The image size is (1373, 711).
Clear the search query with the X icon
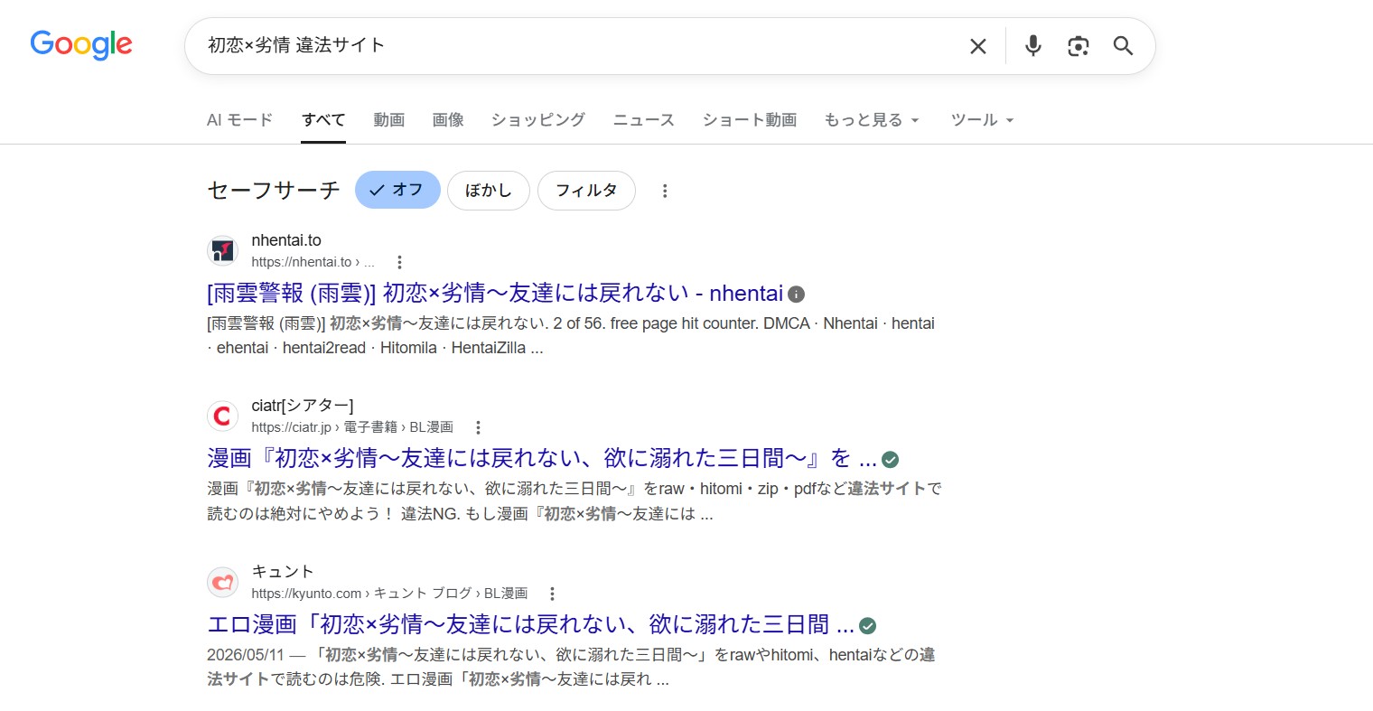tap(978, 46)
